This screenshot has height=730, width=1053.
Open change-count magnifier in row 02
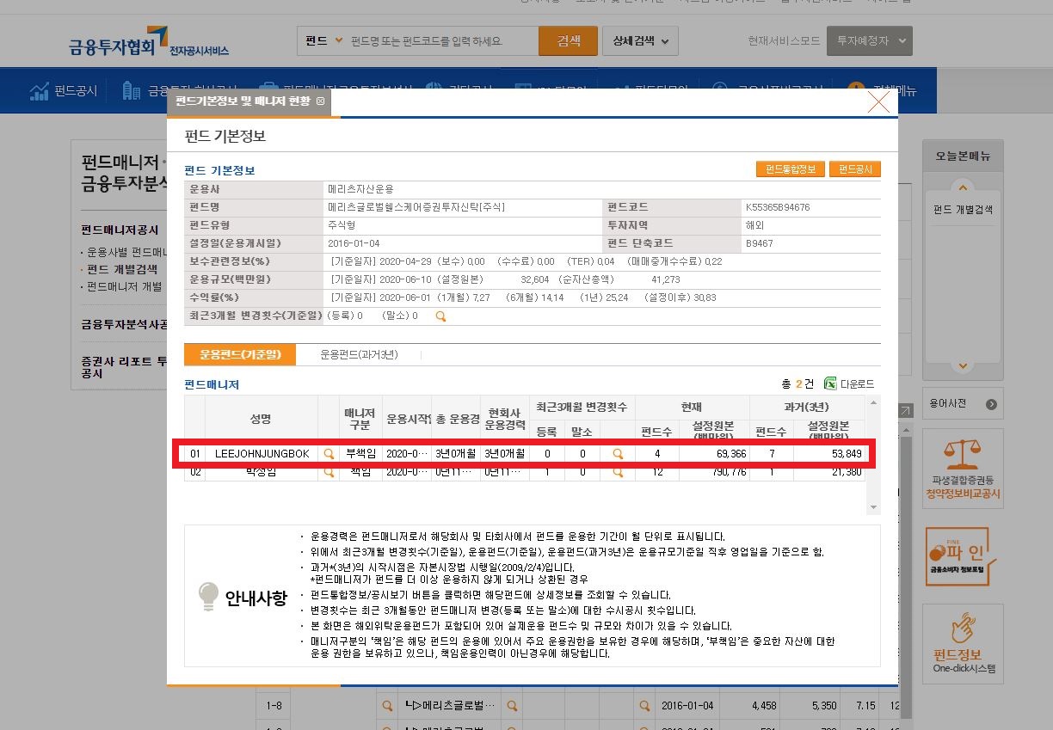coord(617,472)
